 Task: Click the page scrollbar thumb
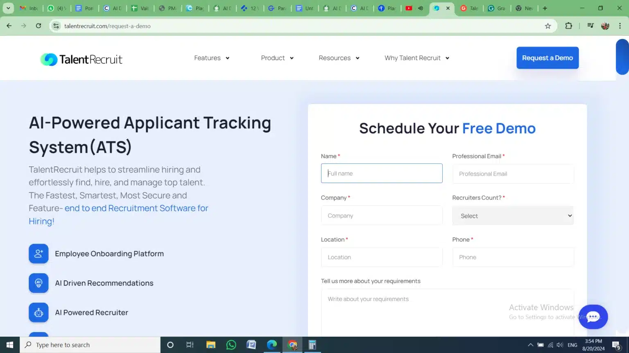pyautogui.click(x=622, y=57)
